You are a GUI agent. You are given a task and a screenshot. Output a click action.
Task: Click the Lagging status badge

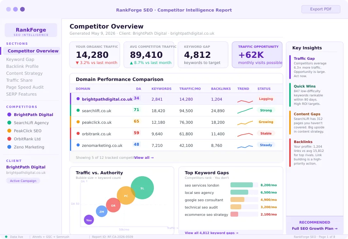[x=266, y=99]
